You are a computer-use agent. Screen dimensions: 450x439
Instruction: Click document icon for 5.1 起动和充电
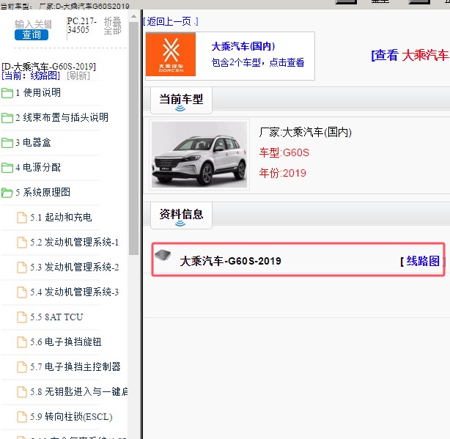(22, 218)
